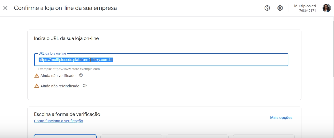Click the warning triangle for Ainda não verificado

tap(37, 76)
